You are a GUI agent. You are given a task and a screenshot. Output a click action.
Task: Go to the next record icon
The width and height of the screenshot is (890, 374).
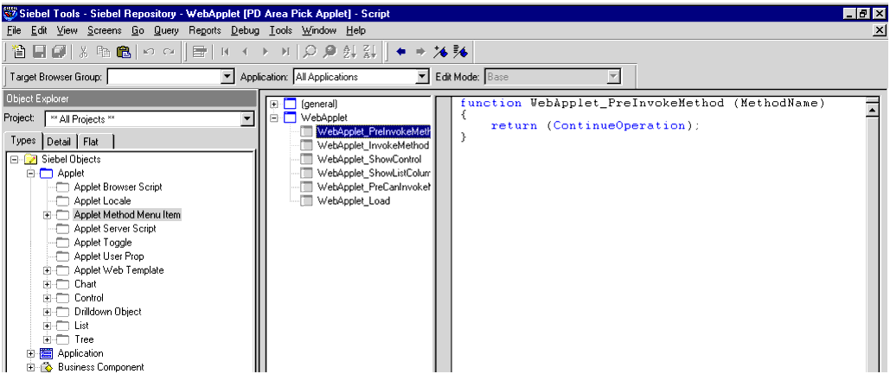(265, 52)
